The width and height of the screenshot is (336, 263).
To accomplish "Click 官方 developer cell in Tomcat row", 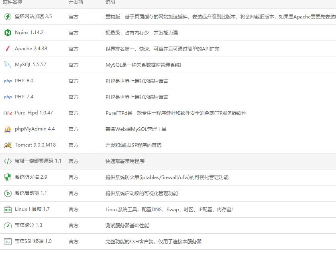I will tap(73, 145).
